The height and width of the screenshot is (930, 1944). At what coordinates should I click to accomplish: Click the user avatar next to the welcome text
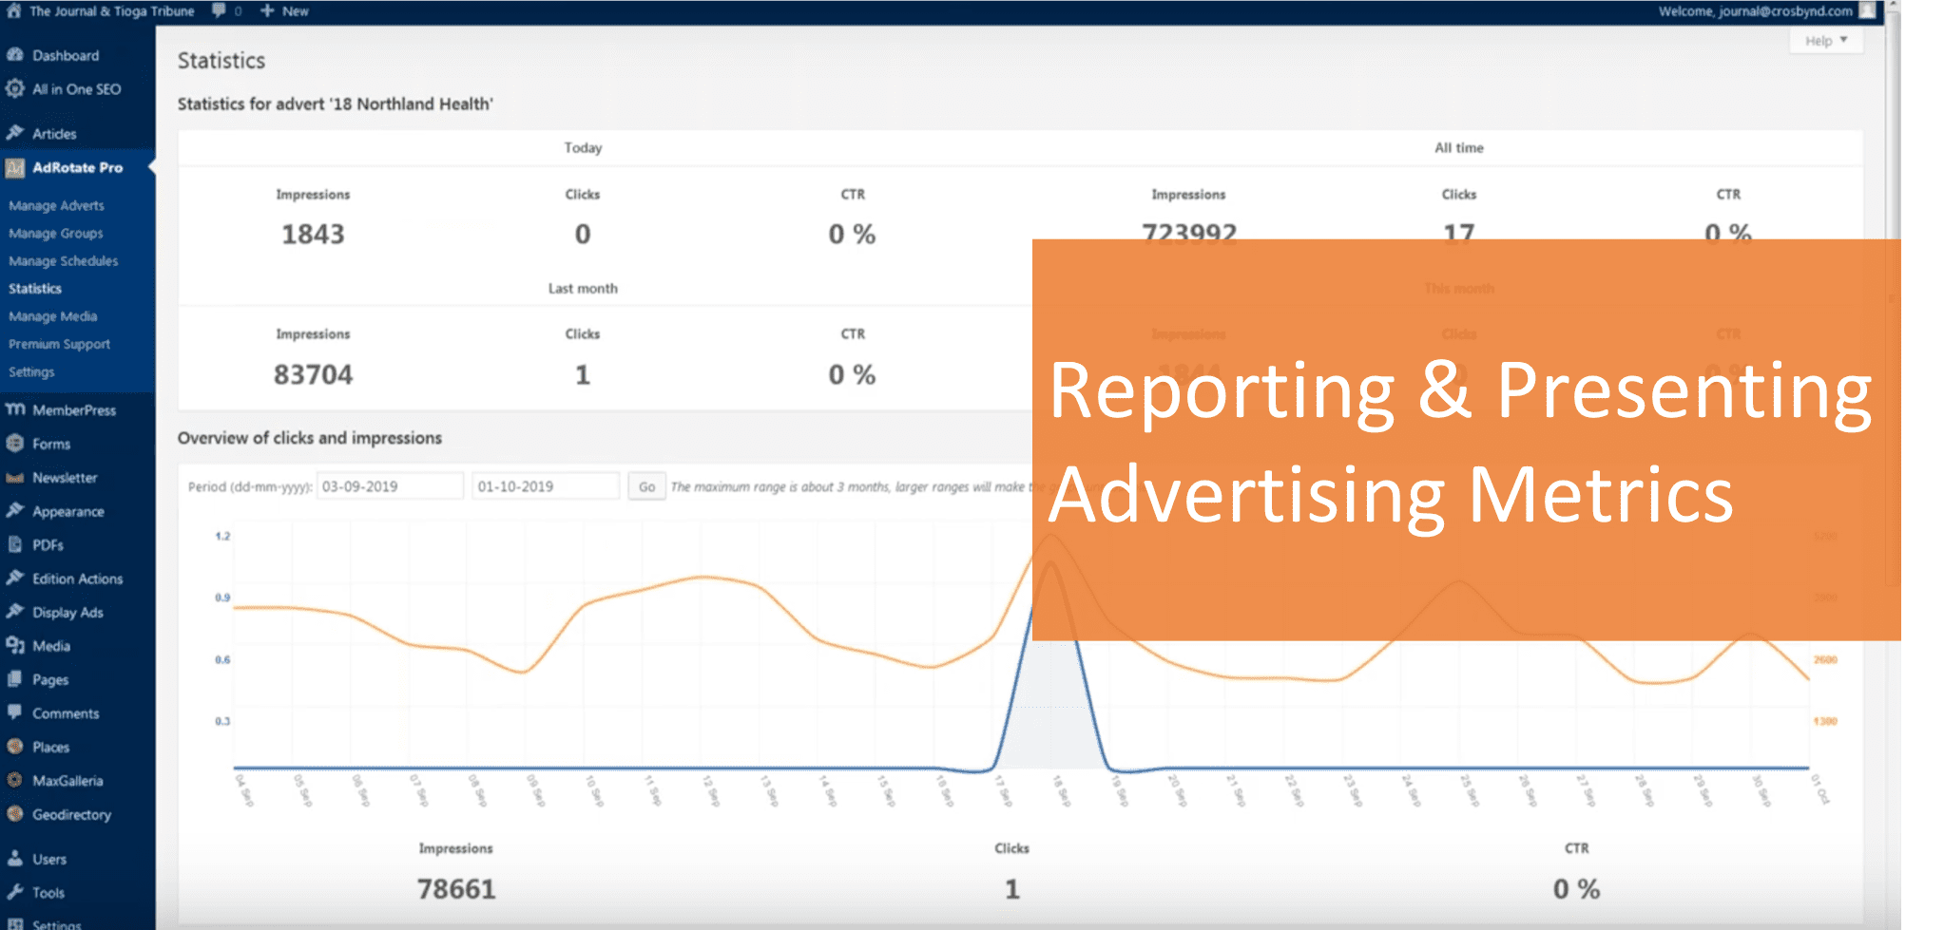pyautogui.click(x=1868, y=10)
